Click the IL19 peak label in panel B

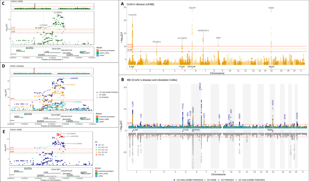pos(141,115)
